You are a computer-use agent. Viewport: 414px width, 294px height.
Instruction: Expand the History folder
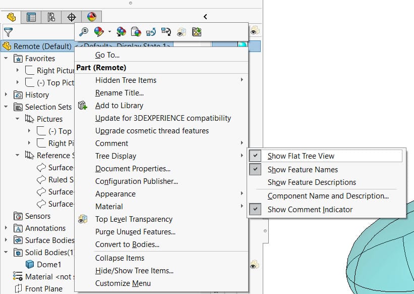(x=6, y=94)
